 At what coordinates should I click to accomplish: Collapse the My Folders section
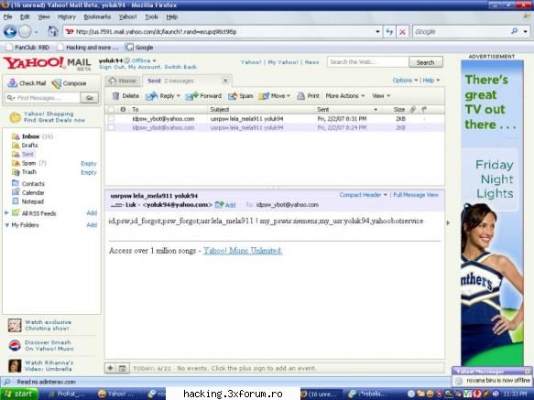click(x=6, y=225)
